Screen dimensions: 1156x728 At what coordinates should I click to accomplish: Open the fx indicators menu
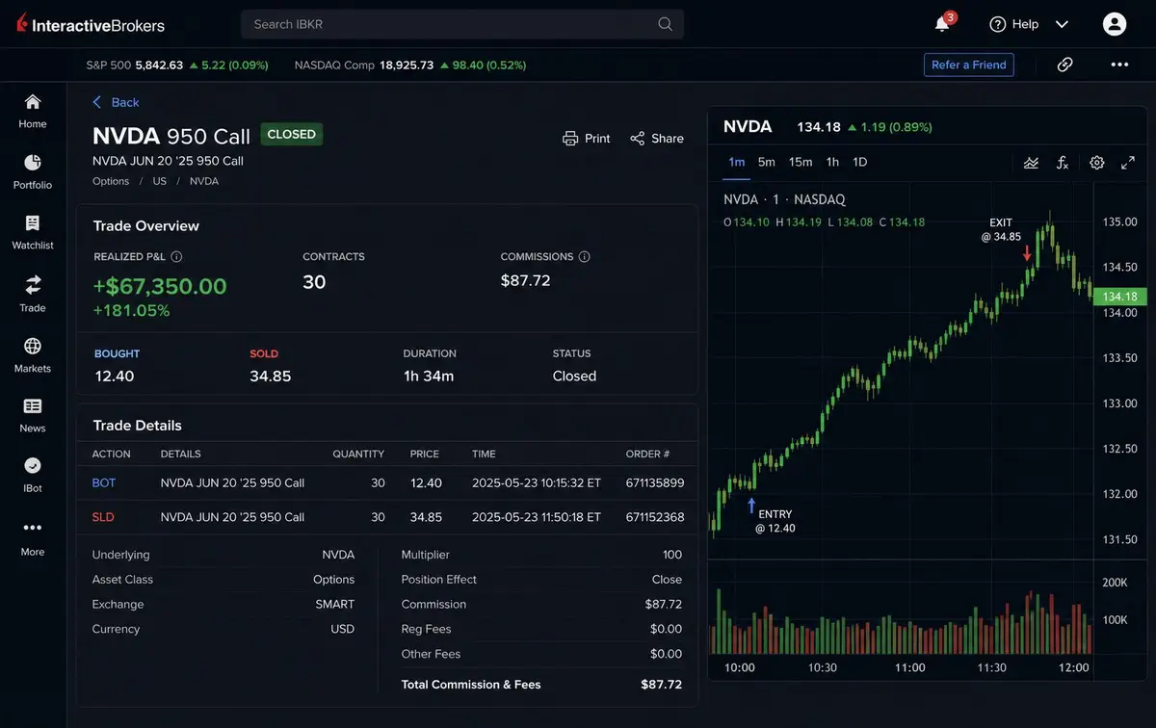click(x=1063, y=163)
